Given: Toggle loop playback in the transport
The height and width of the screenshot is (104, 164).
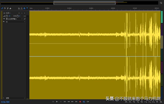Looking at the screenshot, I should point(84,102).
